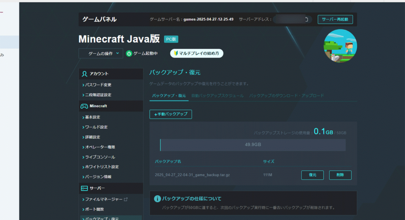Open ファイルマネージャー in the sidebar
The image size is (405, 220).
(x=104, y=199)
